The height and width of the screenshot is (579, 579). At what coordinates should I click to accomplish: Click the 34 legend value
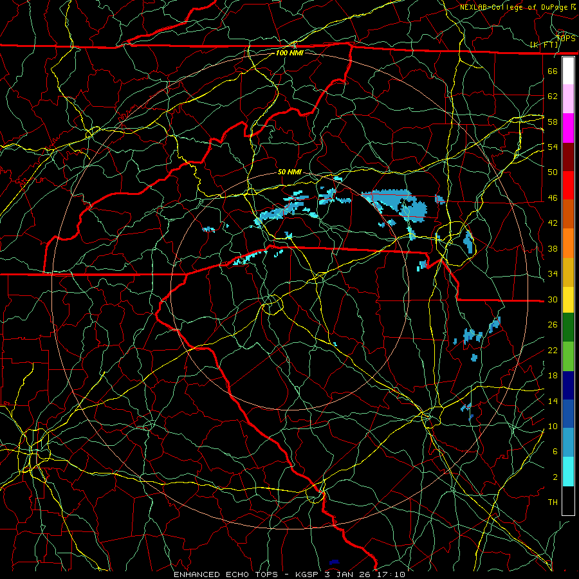pos(553,274)
